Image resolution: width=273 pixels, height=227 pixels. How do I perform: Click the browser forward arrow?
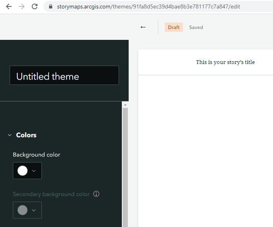tap(22, 6)
